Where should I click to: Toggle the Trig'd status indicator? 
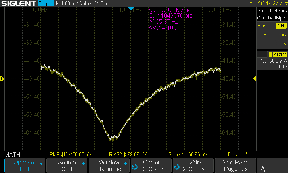point(45,3)
